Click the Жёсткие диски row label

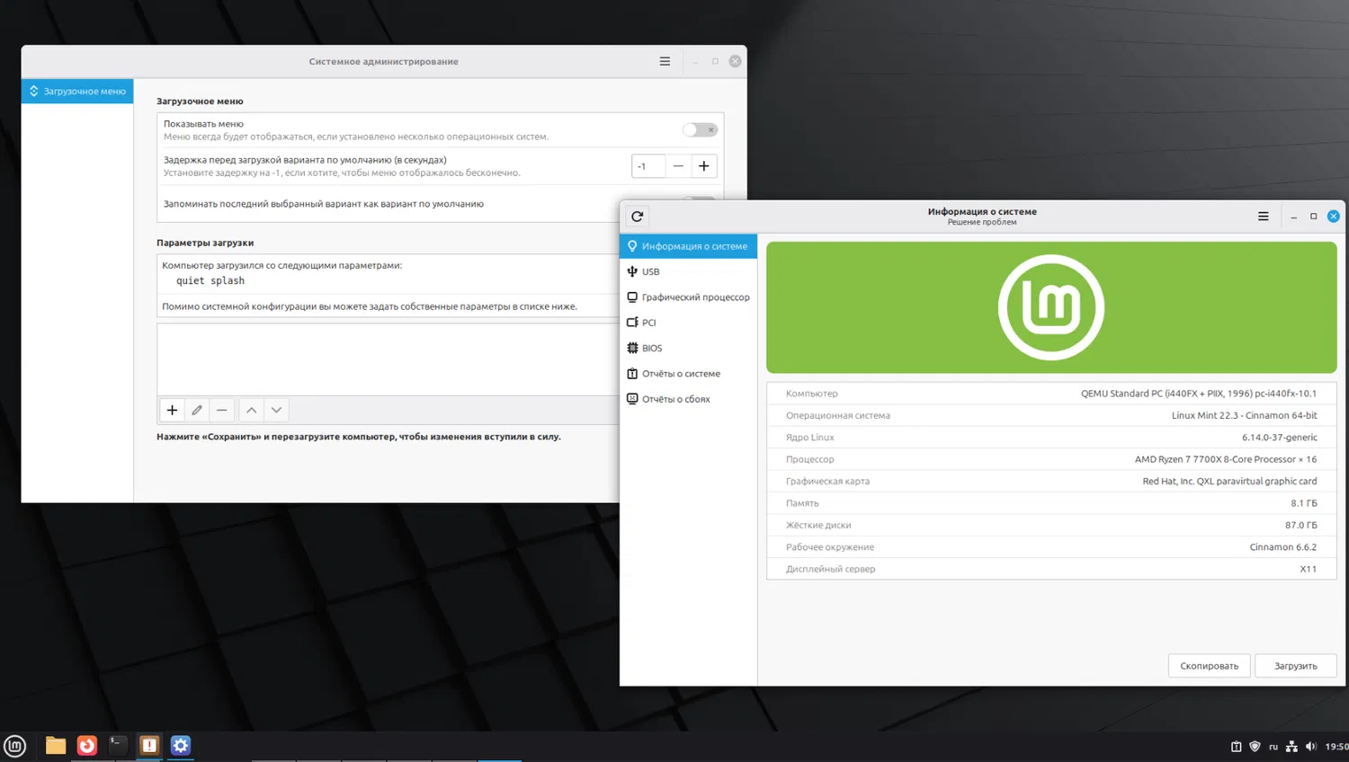click(x=818, y=525)
